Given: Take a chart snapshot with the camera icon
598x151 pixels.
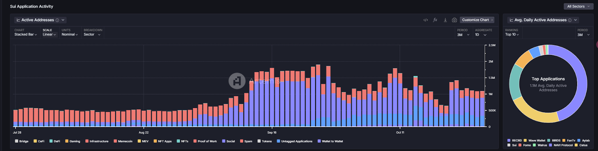Looking at the screenshot, I should point(454,20).
